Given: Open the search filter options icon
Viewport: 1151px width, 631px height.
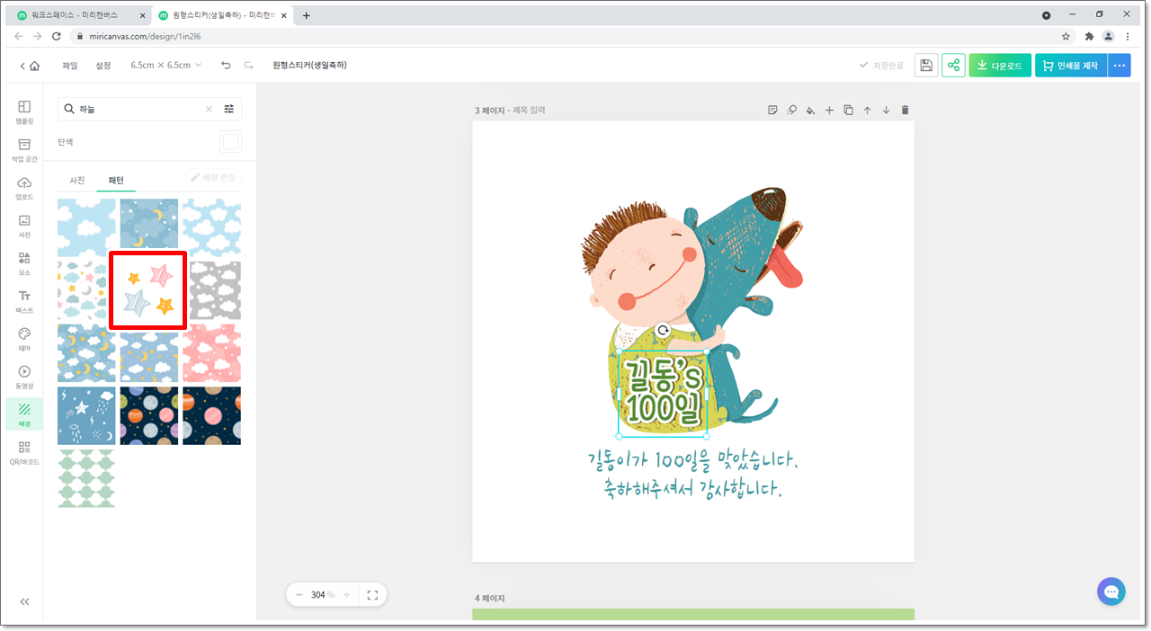Looking at the screenshot, I should [228, 109].
